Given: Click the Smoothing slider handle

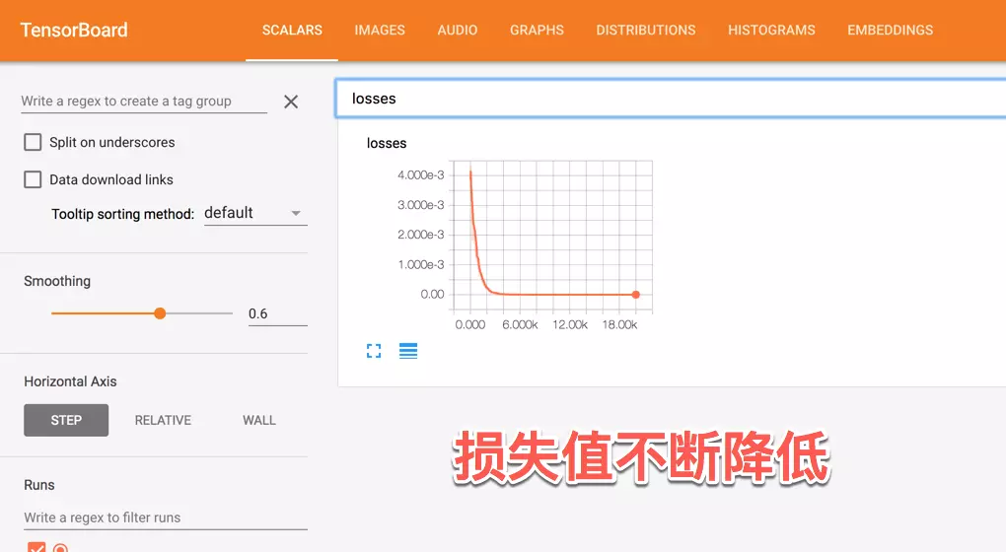Looking at the screenshot, I should pyautogui.click(x=160, y=313).
